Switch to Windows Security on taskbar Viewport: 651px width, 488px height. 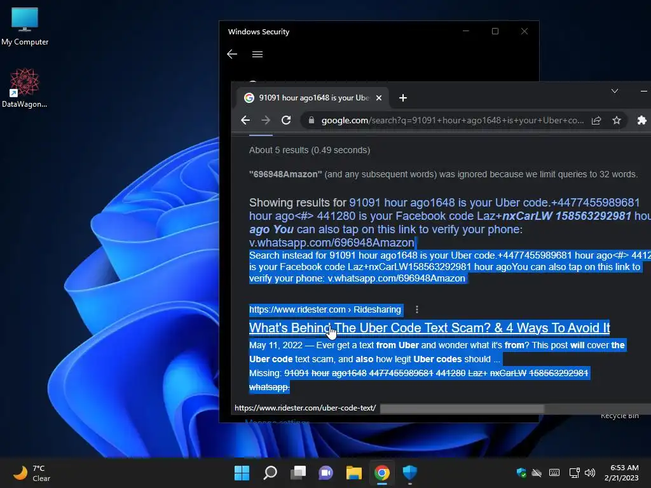(410, 473)
